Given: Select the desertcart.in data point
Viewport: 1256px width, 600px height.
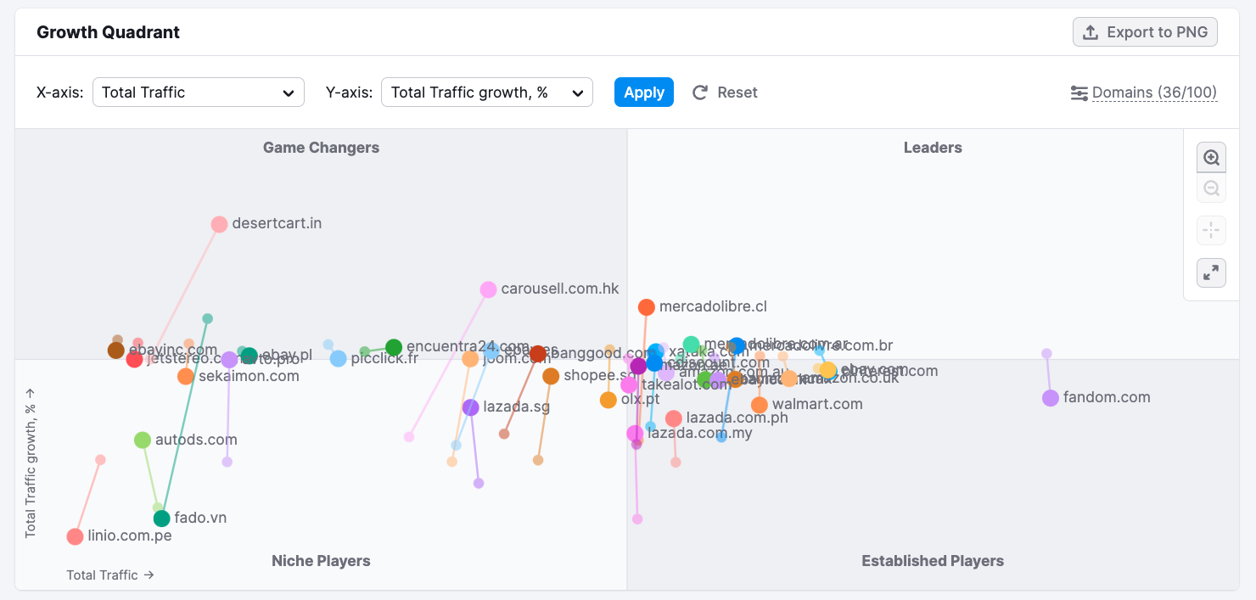Looking at the screenshot, I should tap(219, 224).
